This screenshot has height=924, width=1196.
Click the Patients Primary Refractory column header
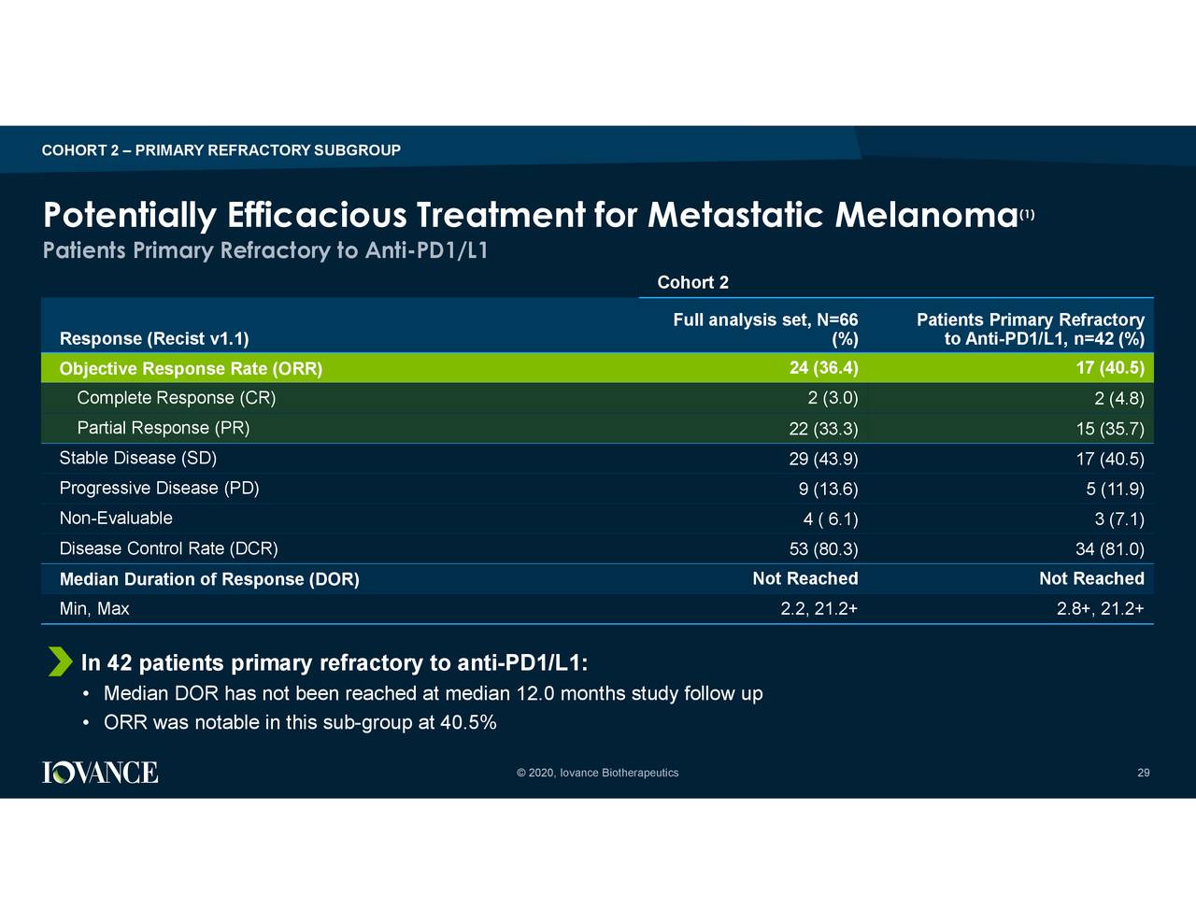point(1030,329)
